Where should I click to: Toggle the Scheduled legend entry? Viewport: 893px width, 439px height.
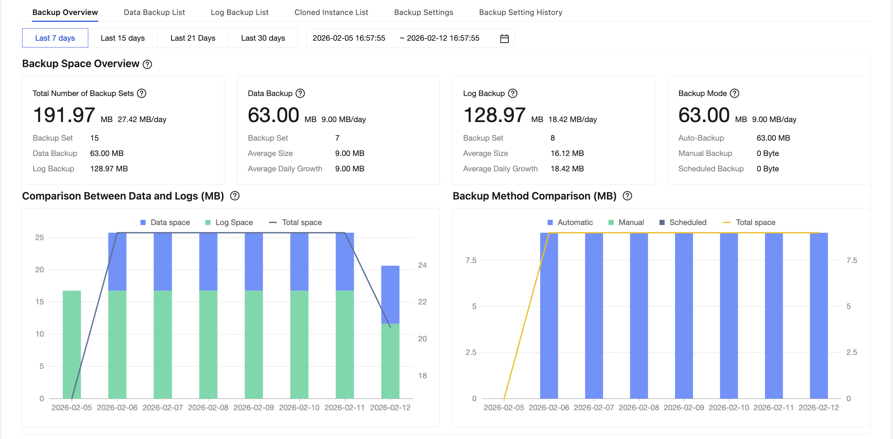pos(683,222)
